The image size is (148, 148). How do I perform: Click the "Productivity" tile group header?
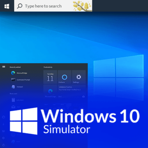pyautogui.click(x=48, y=67)
